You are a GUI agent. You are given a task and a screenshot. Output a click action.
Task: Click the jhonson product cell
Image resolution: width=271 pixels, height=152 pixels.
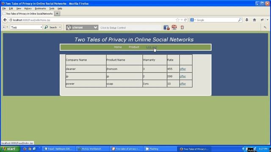pos(124,69)
